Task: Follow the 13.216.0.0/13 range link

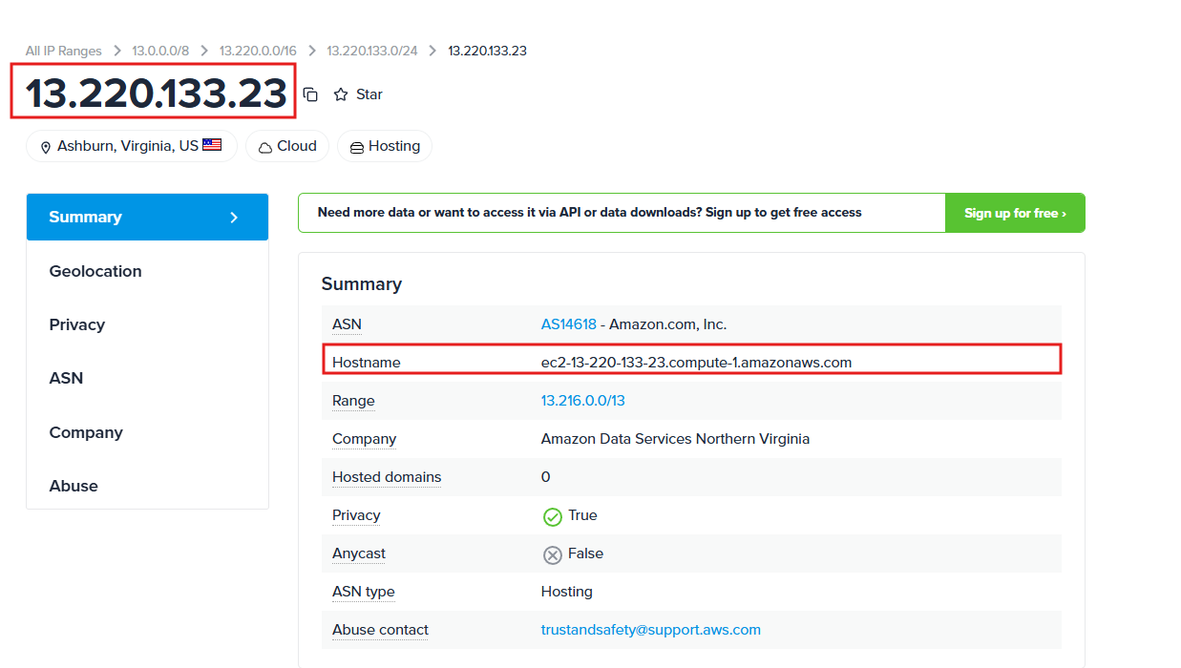Action: pos(582,401)
